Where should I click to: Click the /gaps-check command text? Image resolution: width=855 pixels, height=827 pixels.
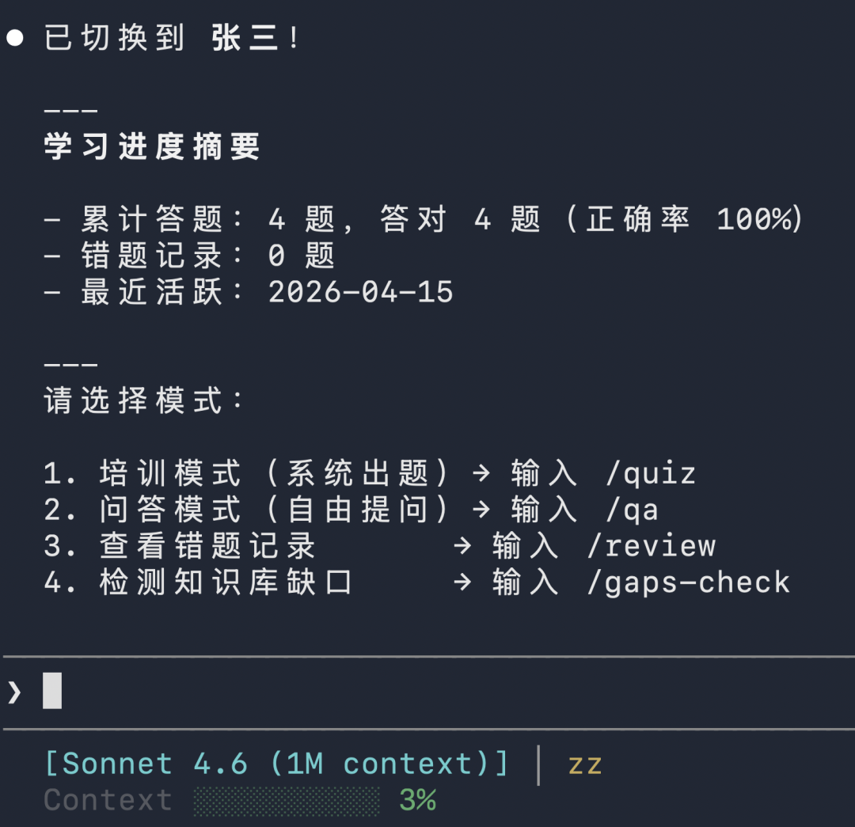click(688, 582)
